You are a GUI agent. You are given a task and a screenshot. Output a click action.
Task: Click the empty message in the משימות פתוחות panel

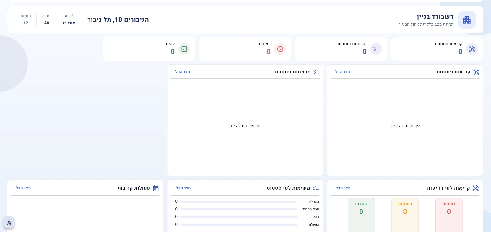(245, 126)
